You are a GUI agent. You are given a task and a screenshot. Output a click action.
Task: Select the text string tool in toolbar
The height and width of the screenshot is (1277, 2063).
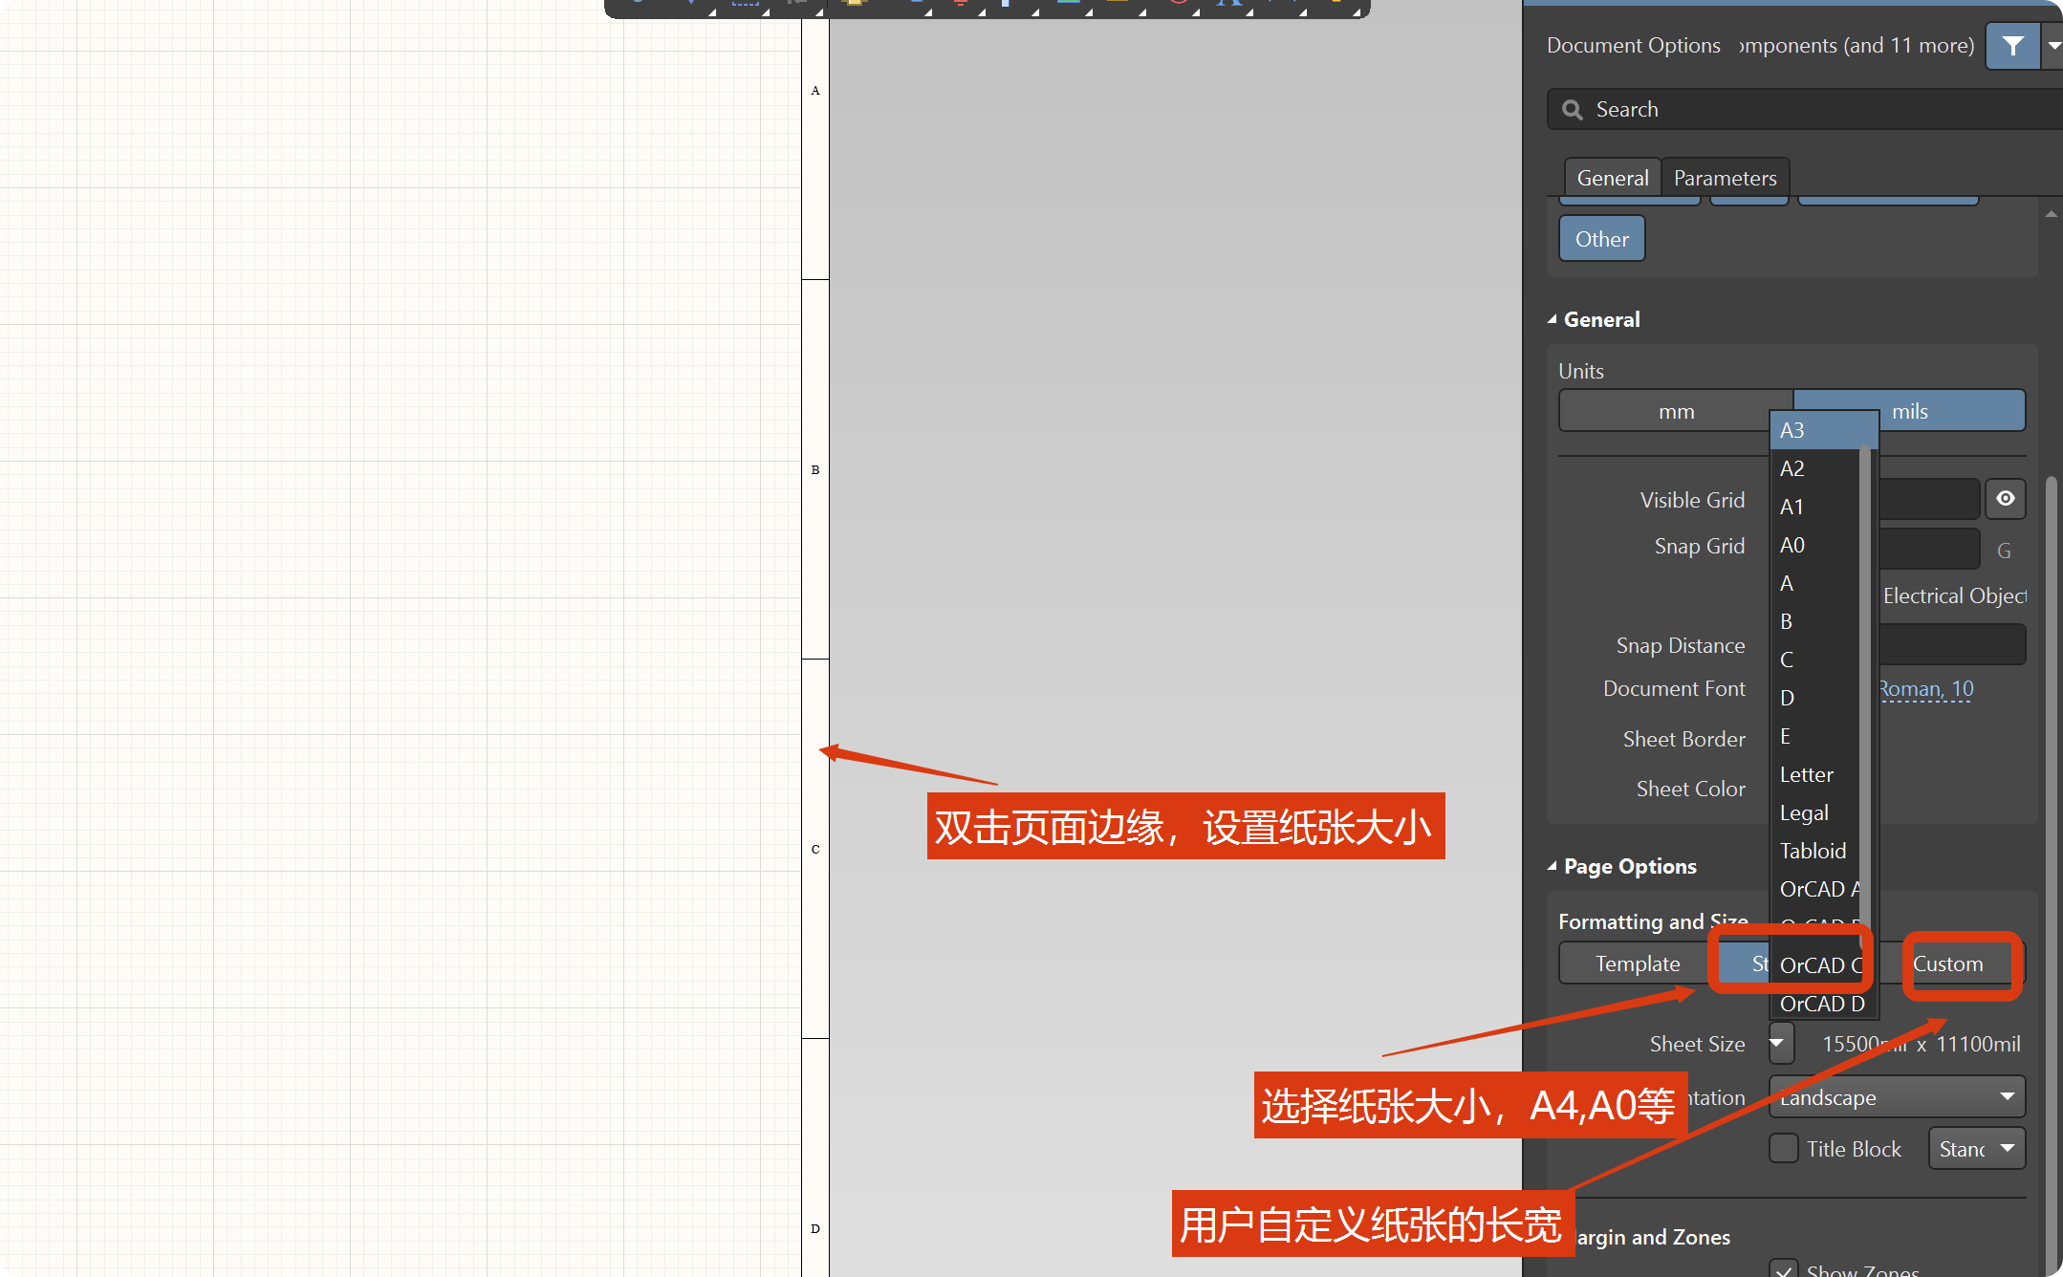(1229, 4)
